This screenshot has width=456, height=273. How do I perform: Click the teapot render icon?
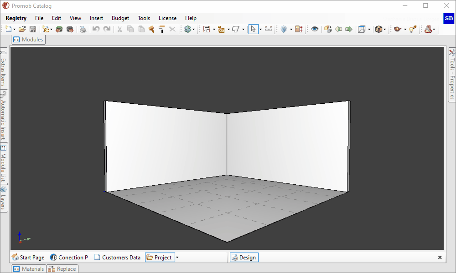(x=397, y=29)
